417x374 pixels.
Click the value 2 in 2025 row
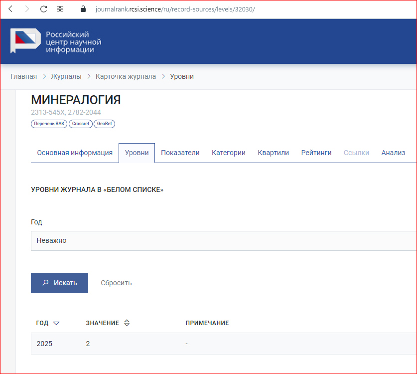coord(88,344)
